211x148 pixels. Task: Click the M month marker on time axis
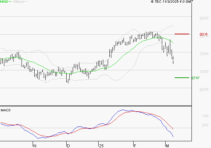click(167, 146)
